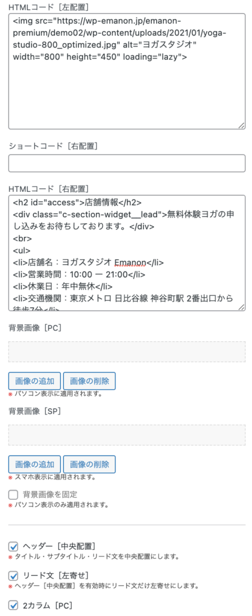
Task: Enable the 背景画像を固定 checkbox
Action: (x=13, y=494)
